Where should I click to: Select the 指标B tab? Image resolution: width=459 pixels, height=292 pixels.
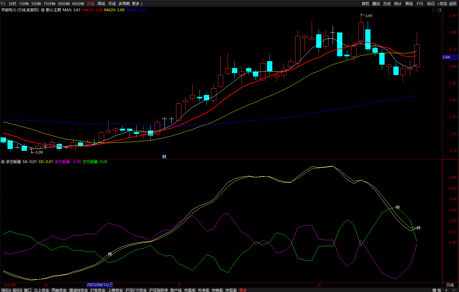(18, 290)
